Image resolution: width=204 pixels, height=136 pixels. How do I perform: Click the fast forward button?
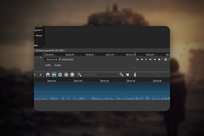click(150, 60)
